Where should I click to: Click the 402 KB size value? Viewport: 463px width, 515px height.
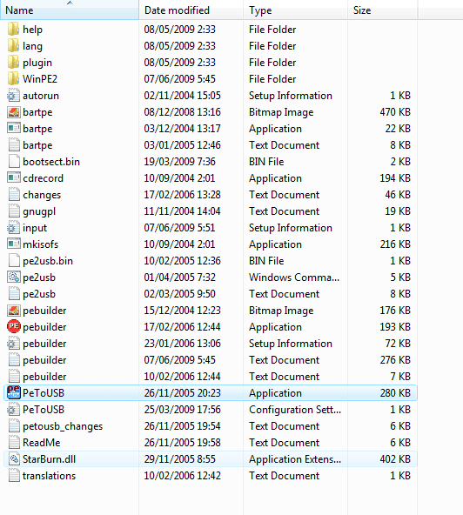tap(395, 458)
